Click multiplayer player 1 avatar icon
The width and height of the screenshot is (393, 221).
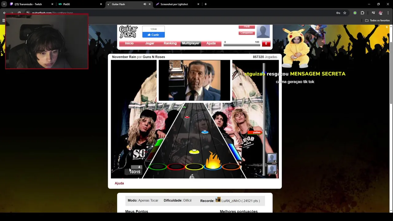pyautogui.click(x=272, y=158)
